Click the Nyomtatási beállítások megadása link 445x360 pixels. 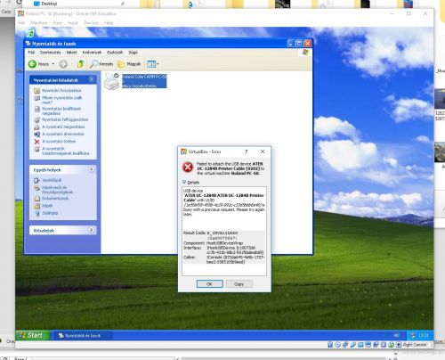(61, 110)
